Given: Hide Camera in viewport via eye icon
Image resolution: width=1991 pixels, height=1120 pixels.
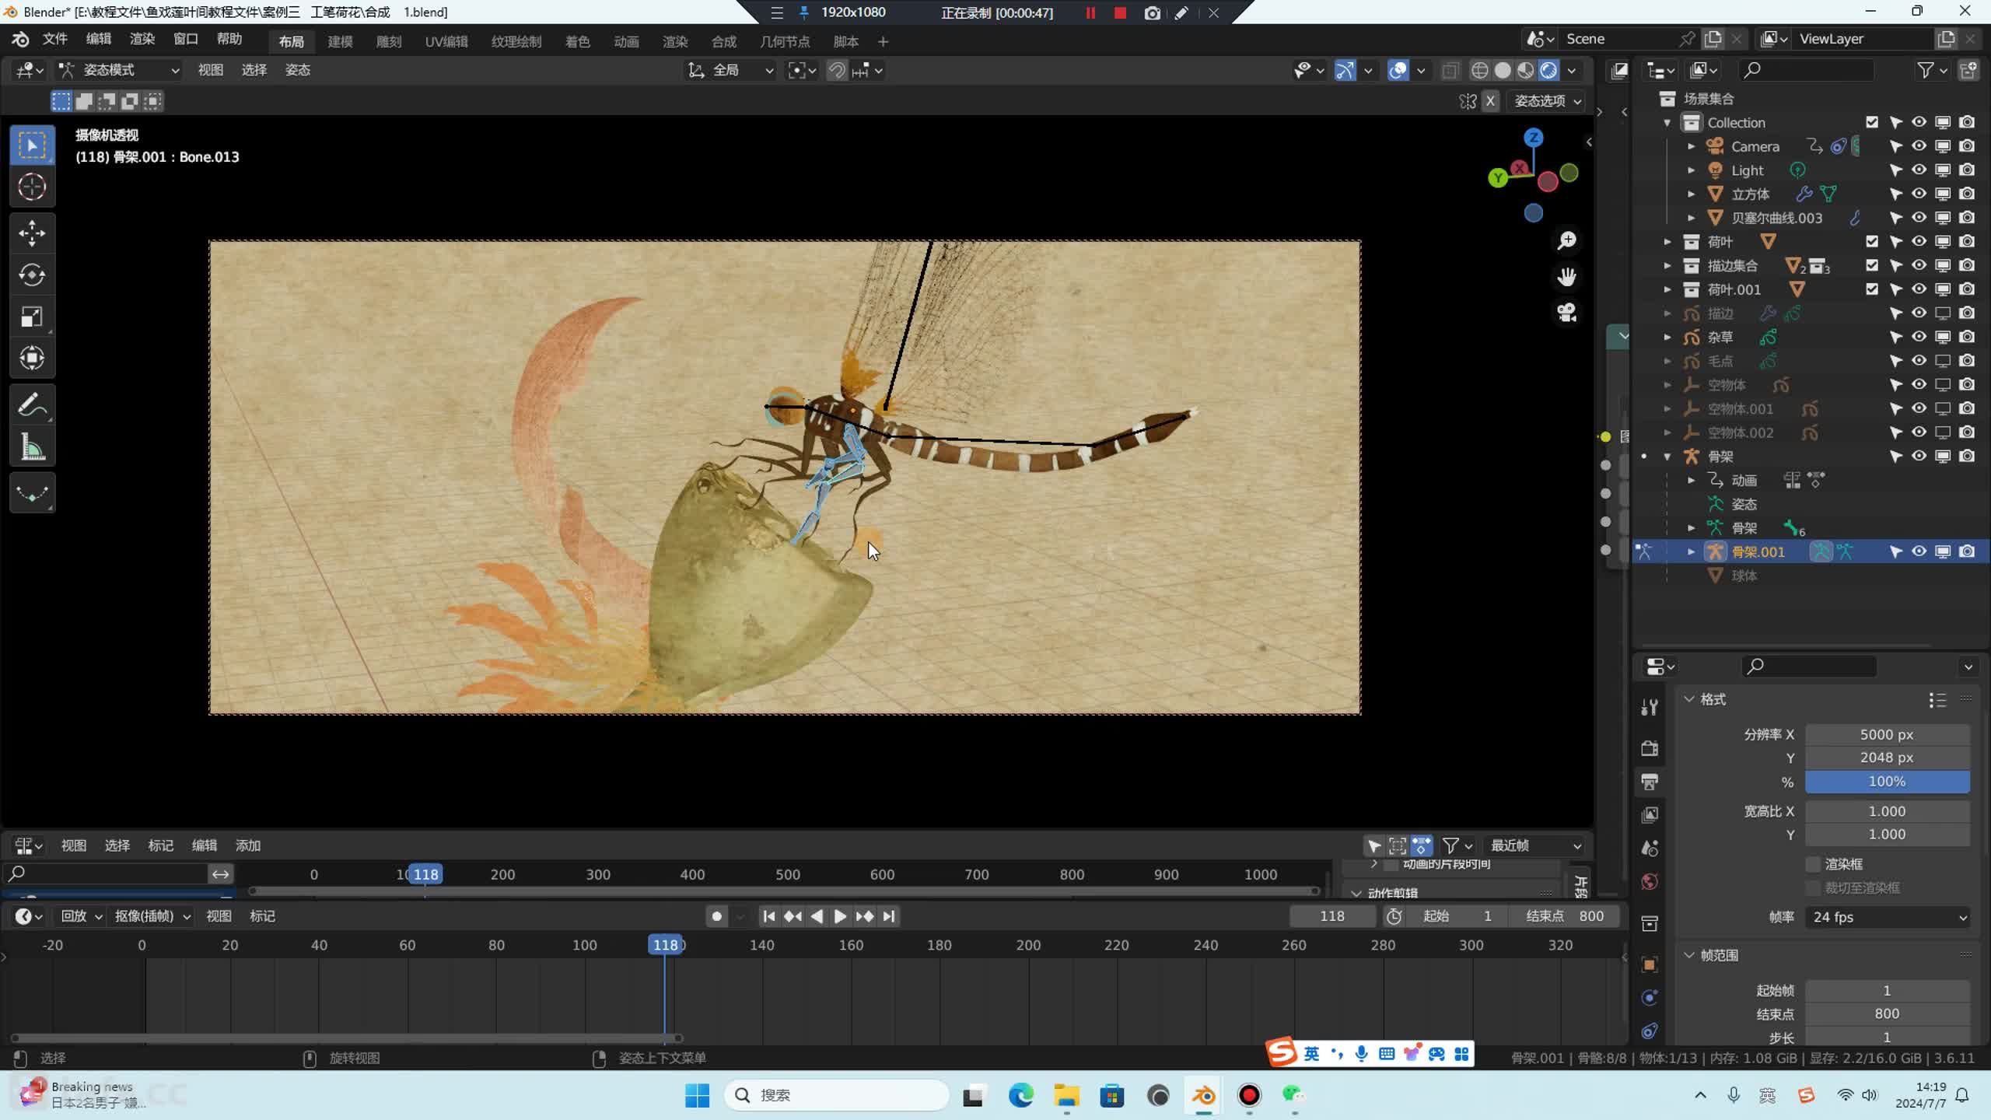Looking at the screenshot, I should point(1919,146).
